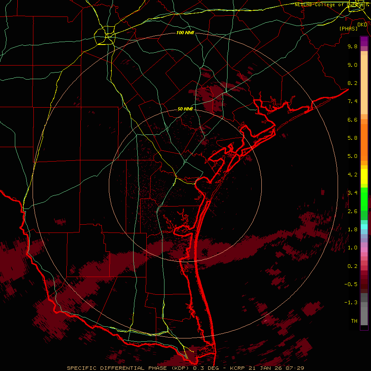The image size is (371, 371).
Task: Click the 7.4 scale label
Action: [352, 101]
